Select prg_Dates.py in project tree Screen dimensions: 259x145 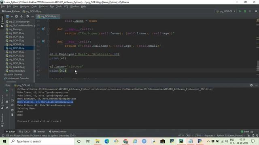15,29
